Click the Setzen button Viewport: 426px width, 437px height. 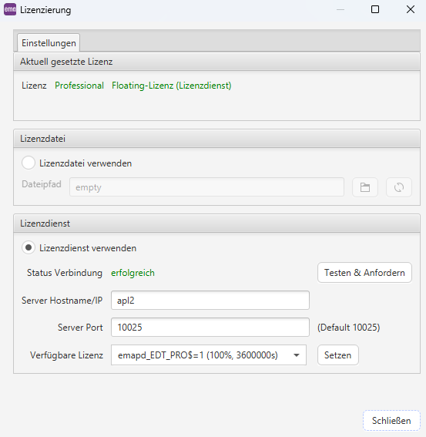[337, 355]
